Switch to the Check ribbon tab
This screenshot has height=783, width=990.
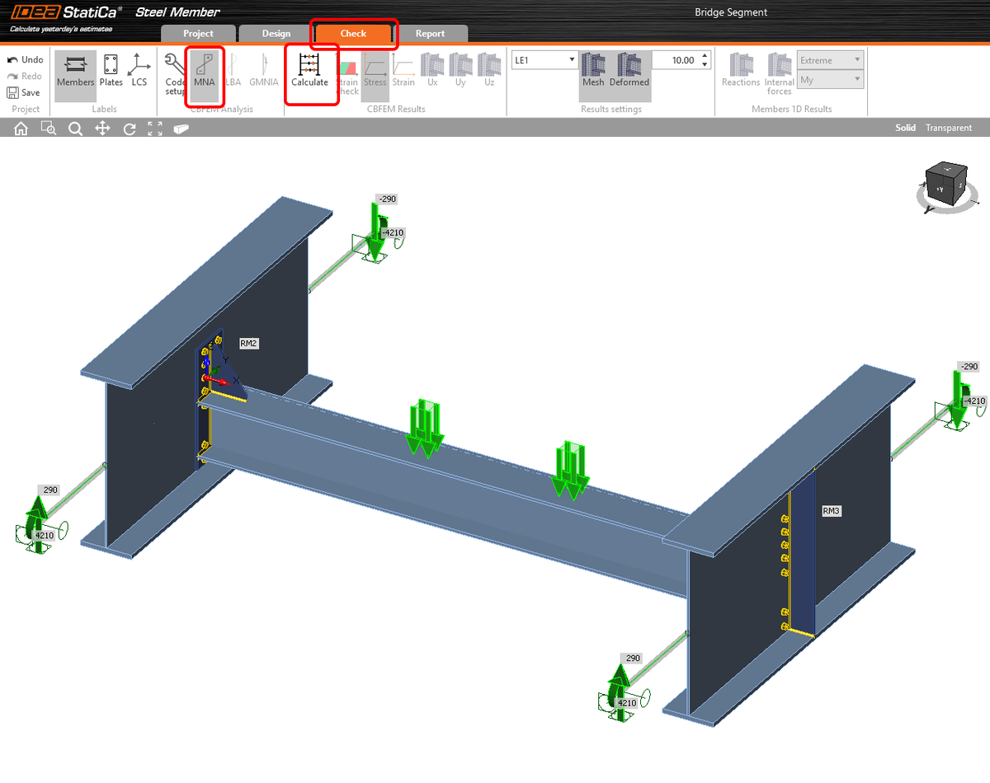coord(354,34)
